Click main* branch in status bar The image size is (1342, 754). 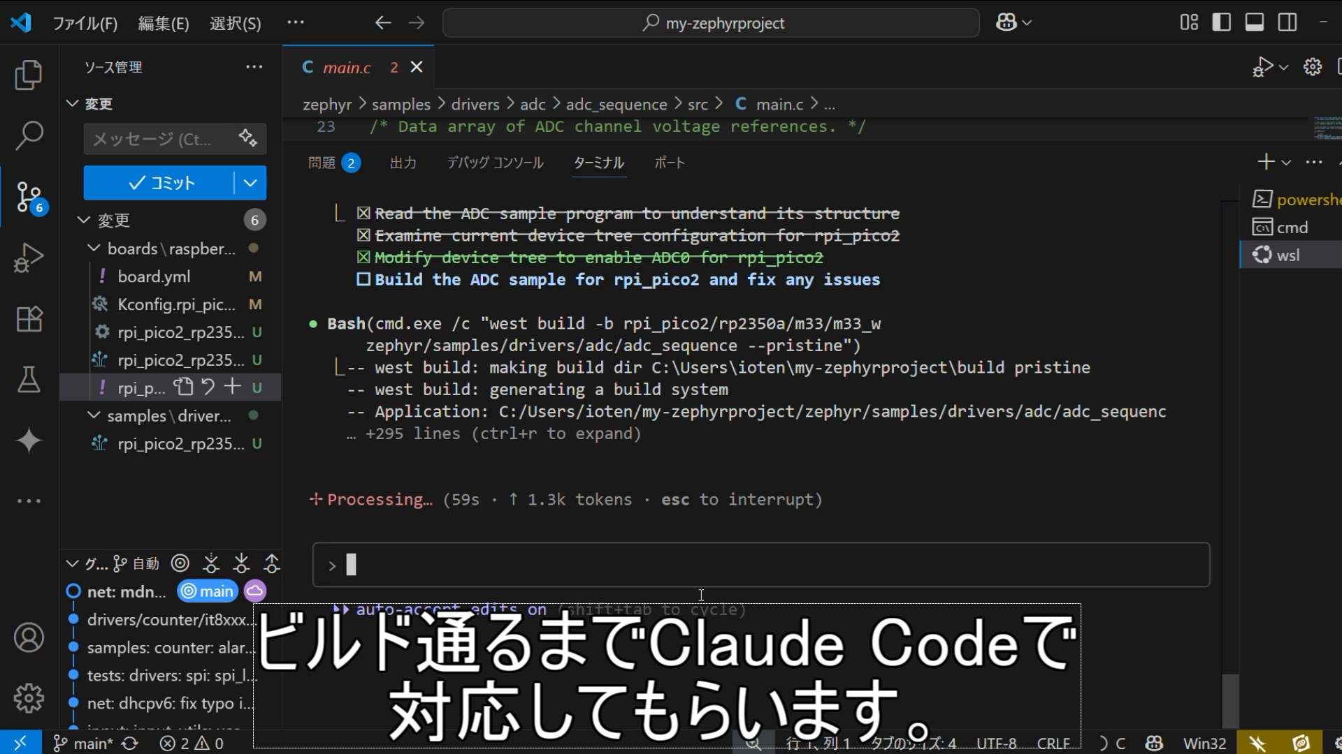click(82, 744)
